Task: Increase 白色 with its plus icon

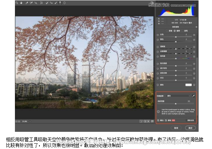Action: pyautogui.click(x=194, y=35)
